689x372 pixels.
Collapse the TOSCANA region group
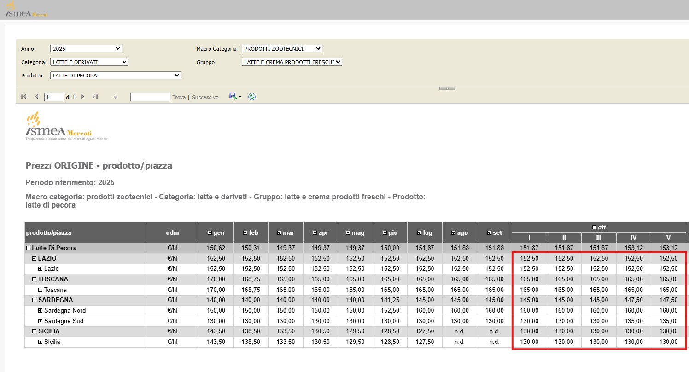(x=35, y=279)
